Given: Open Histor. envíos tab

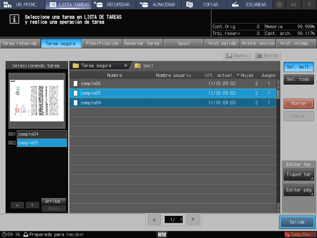Looking at the screenshot, I should click(258, 44).
